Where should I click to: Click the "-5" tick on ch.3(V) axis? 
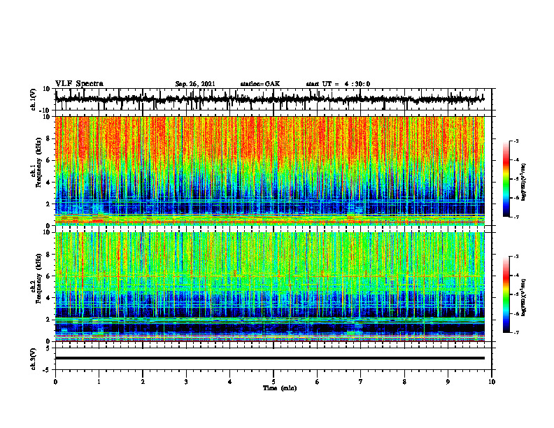[x=48, y=370]
